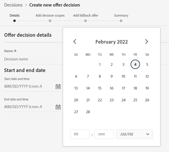Click day 27 in calendar
The height and width of the screenshot is (152, 169).
pyautogui.click(x=76, y=112)
